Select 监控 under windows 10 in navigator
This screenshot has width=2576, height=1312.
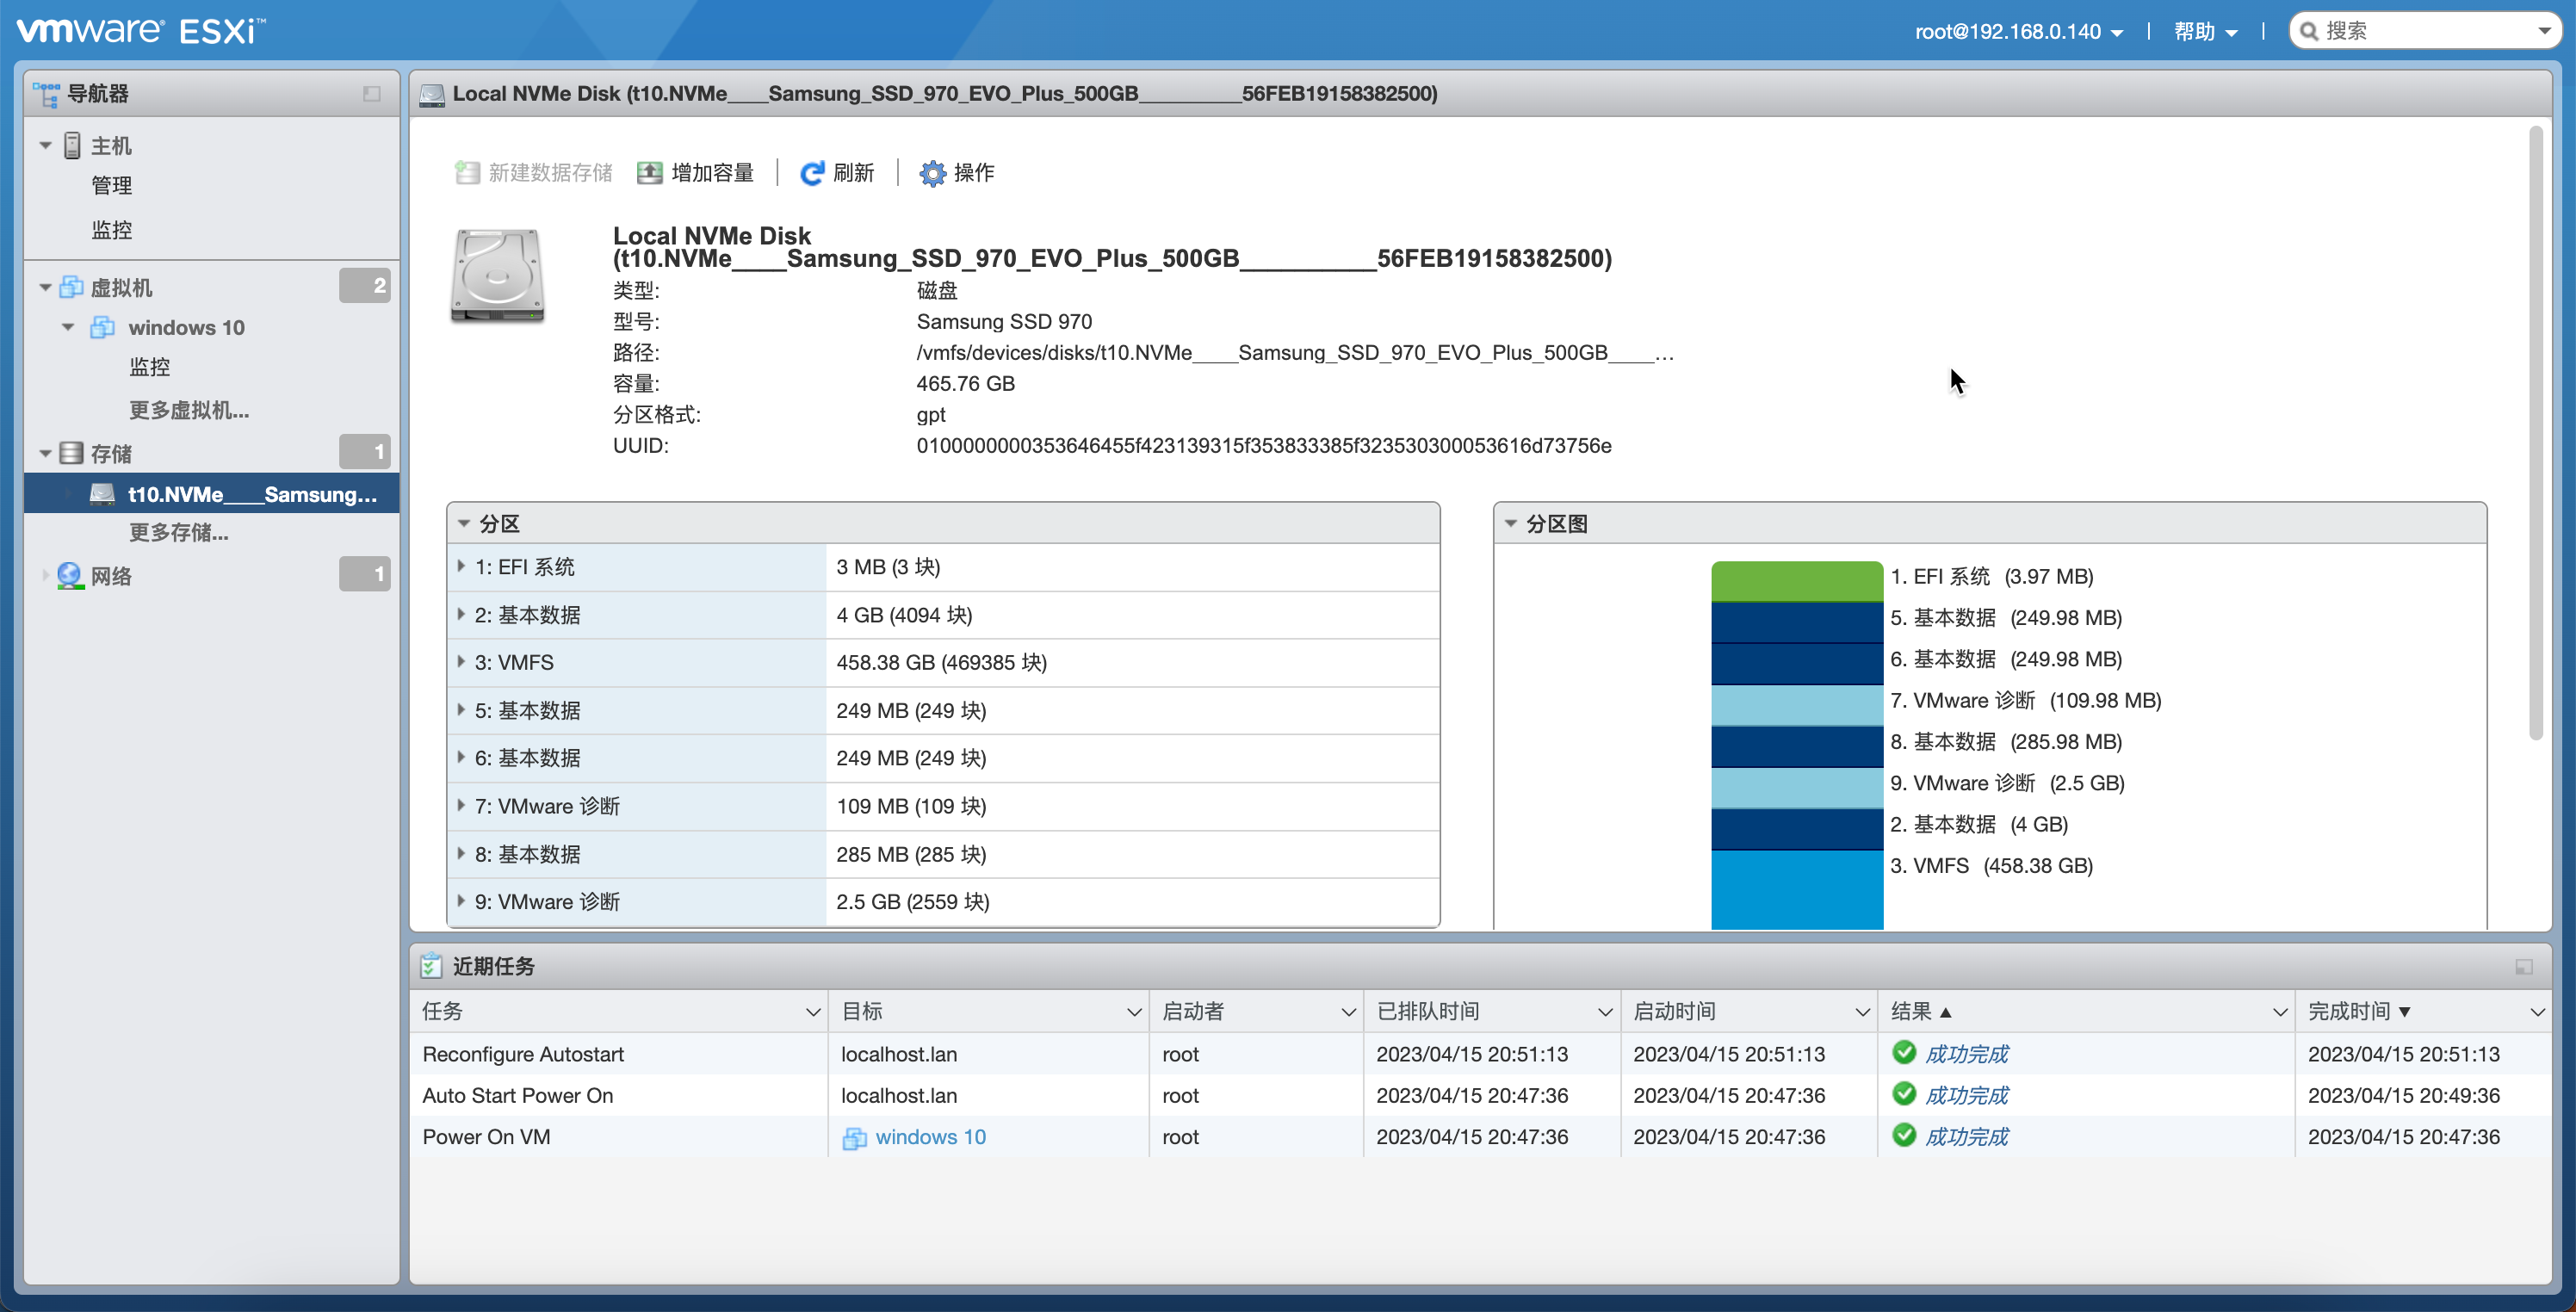[x=149, y=367]
